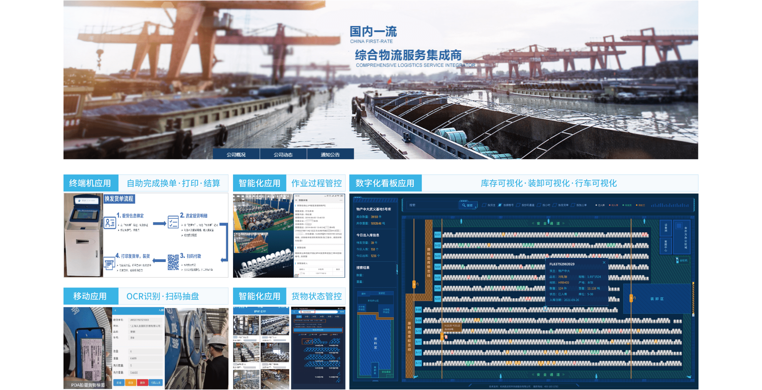This screenshot has height=390, width=762.
Task: Click the 5-01 row label icon
Action: [x=438, y=235]
